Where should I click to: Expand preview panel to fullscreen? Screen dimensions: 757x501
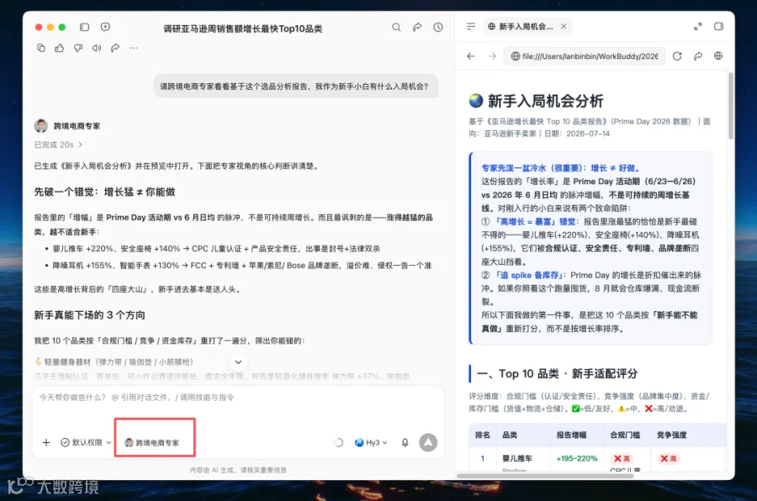[697, 27]
